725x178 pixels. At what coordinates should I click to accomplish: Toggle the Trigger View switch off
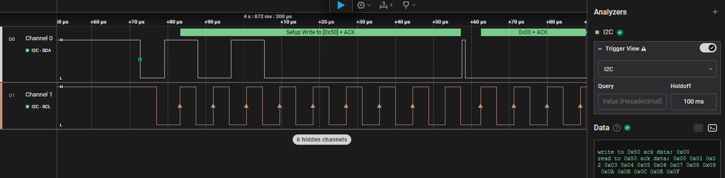pos(708,48)
